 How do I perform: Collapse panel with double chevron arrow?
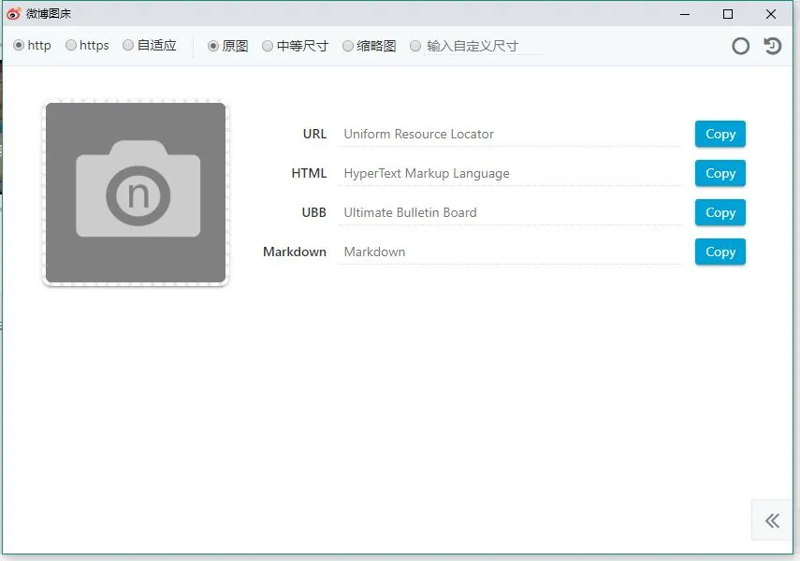(x=772, y=520)
